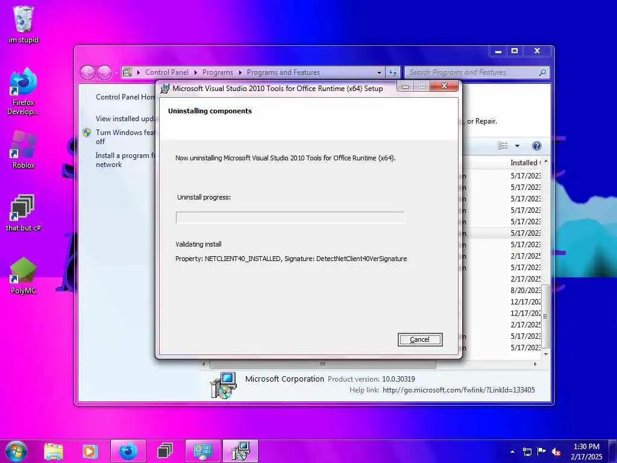Click the Programs breadcrumb segment

click(x=218, y=72)
